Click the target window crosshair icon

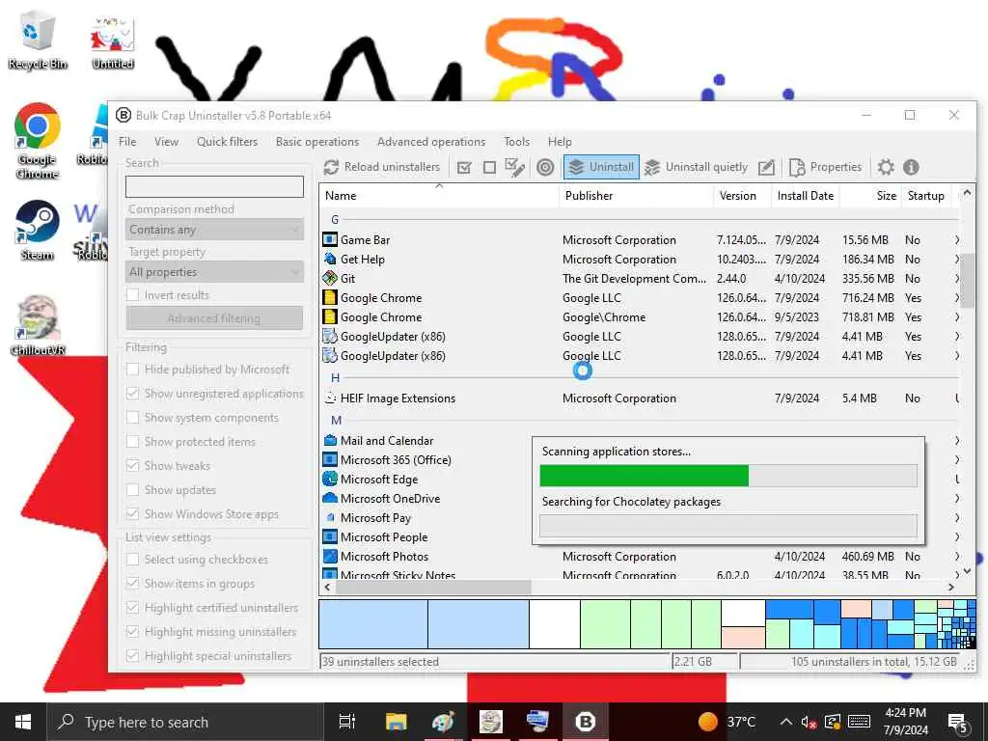tap(545, 167)
